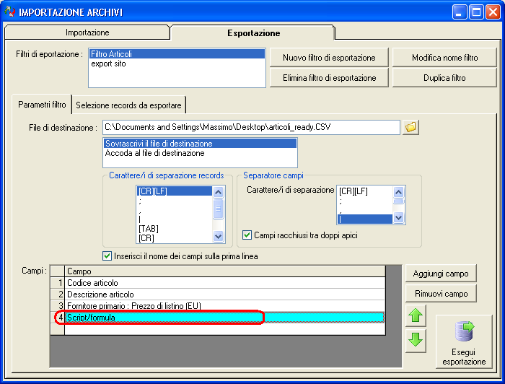Select semicolon in record separator list
Viewport: 505px width, 384px height.
coord(175,201)
